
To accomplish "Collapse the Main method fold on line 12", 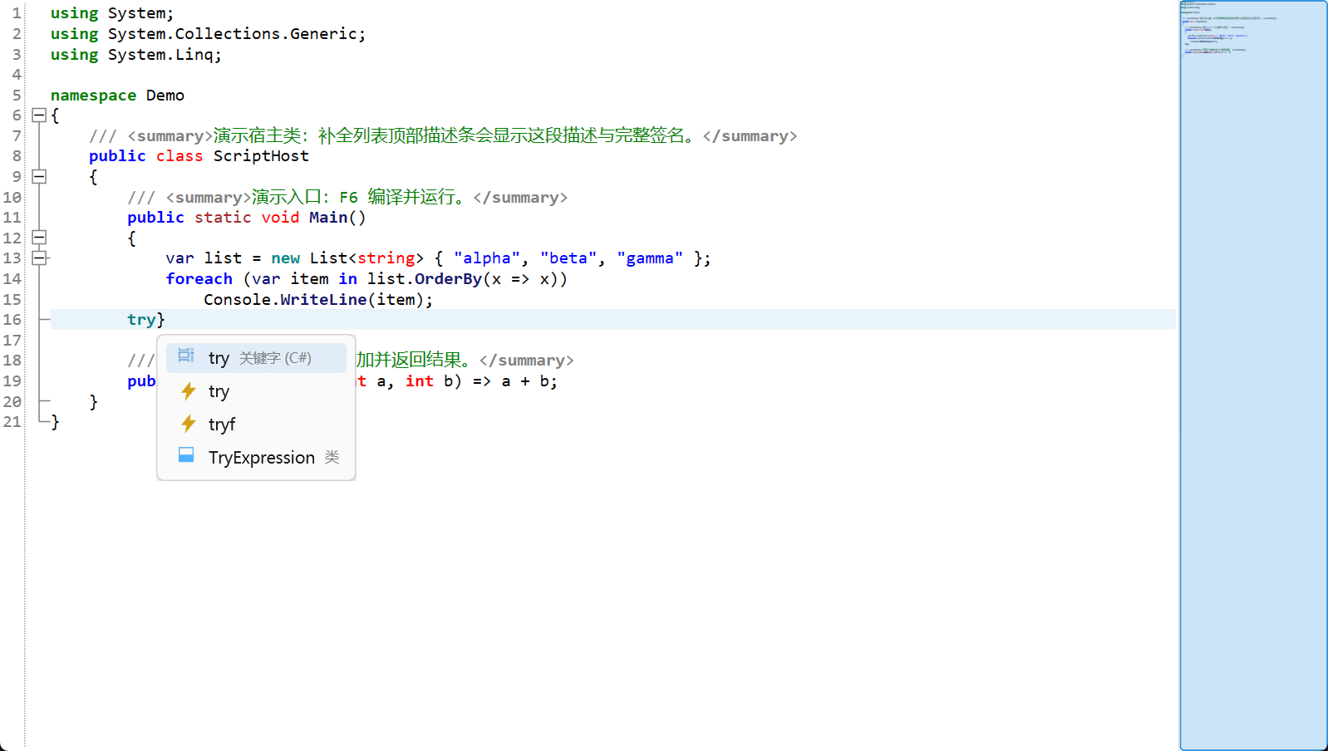I will click(x=39, y=238).
